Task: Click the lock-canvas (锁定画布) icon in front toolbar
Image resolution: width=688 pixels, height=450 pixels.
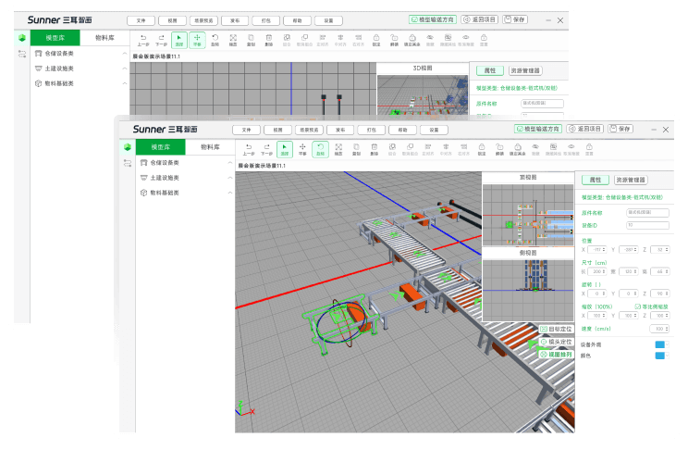Action: tap(518, 149)
